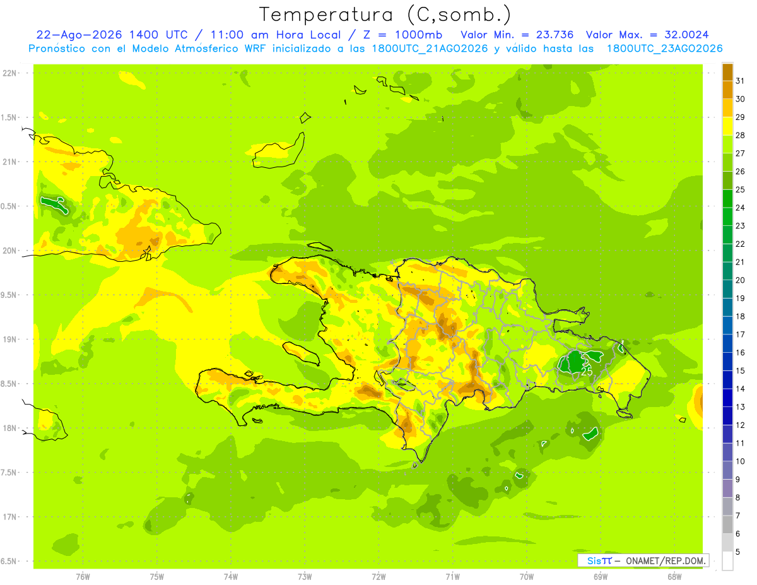Pick the lime swatch between 27 and 28
This screenshot has width=757, height=585.
coord(727,145)
